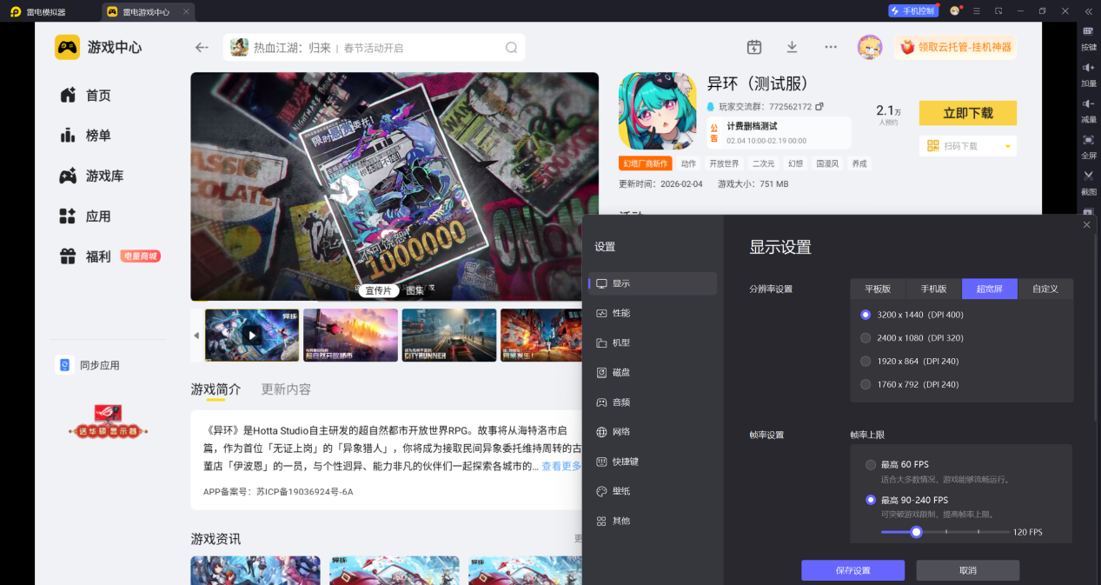Viewport: 1101px width, 585px height.
Task: Select 图集 gallery toggle on banner
Action: (x=415, y=290)
